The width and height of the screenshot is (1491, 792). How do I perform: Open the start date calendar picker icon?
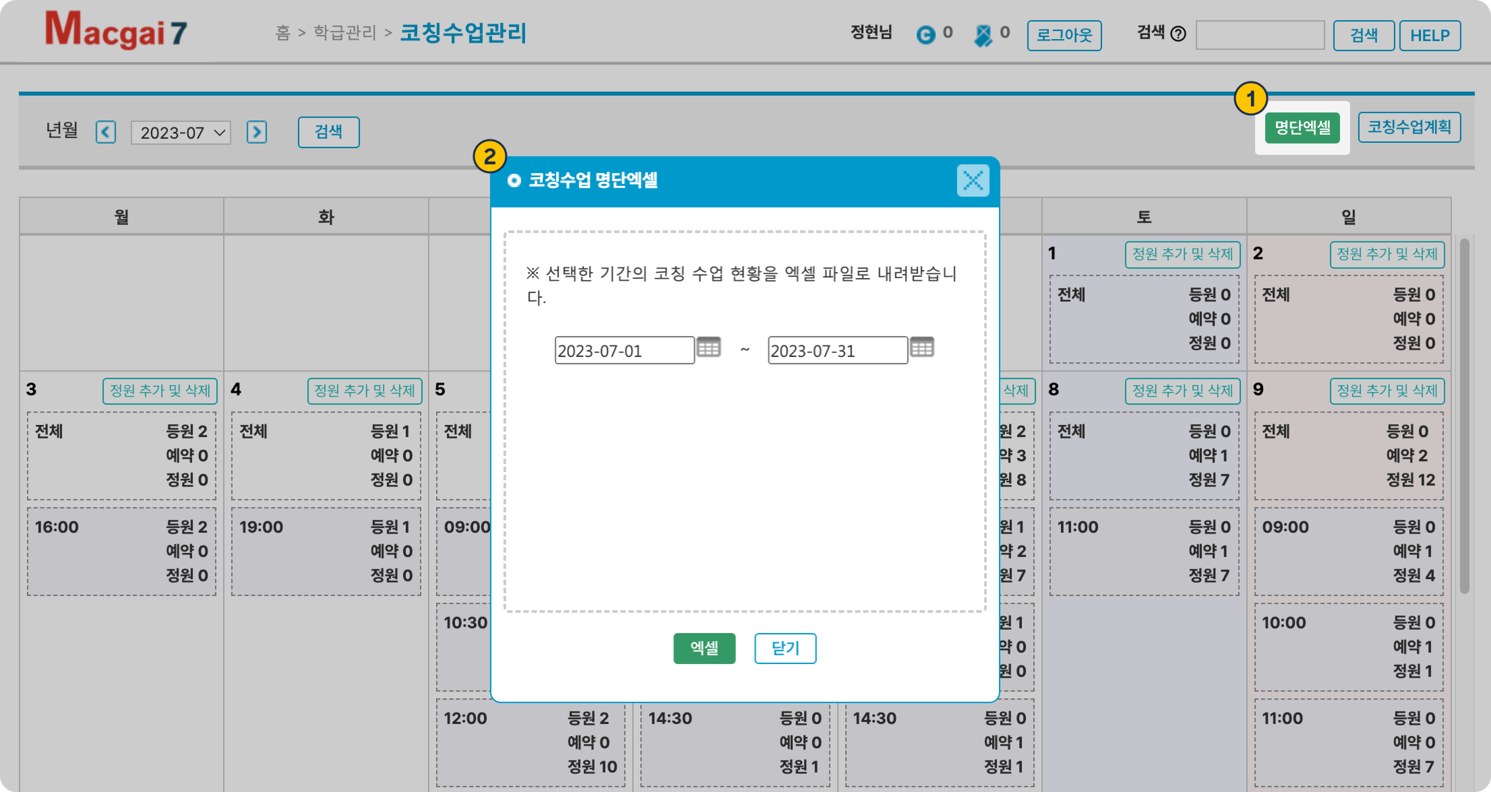click(708, 348)
